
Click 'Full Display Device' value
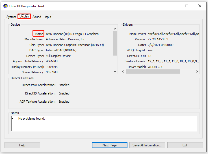58,56
